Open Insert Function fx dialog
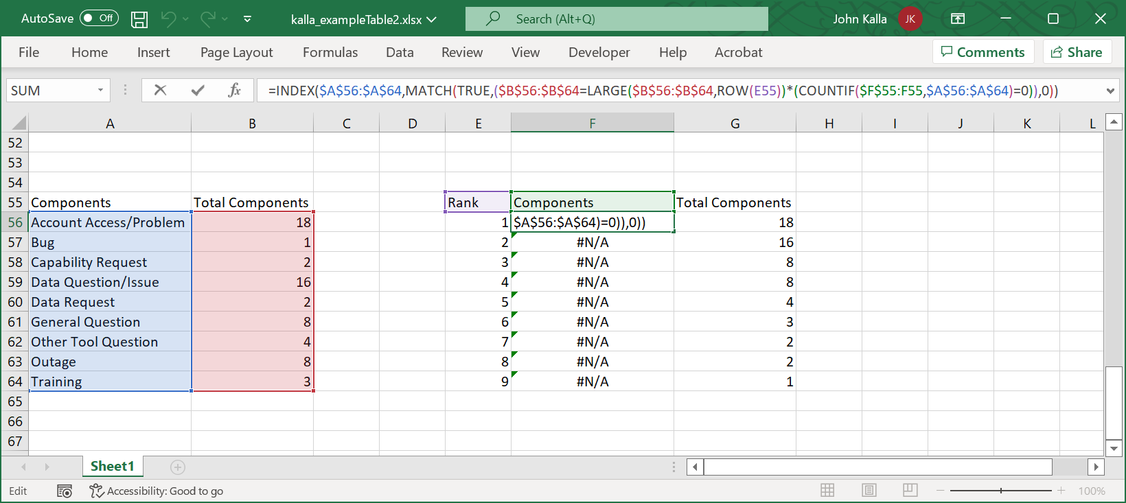The image size is (1126, 503). click(x=234, y=90)
